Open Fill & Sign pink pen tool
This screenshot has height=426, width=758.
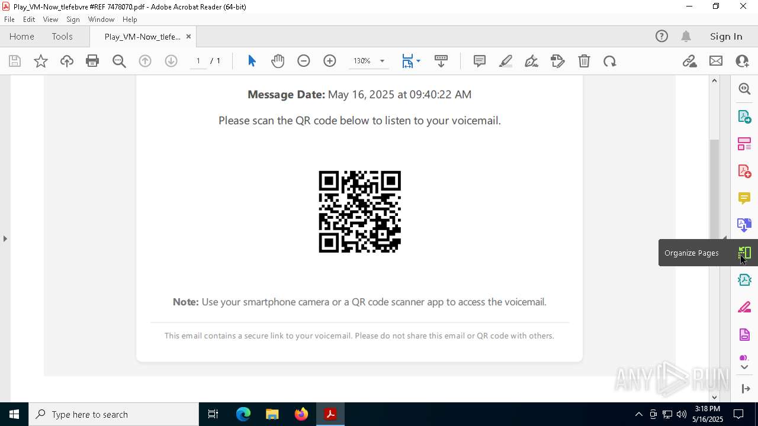click(x=744, y=307)
